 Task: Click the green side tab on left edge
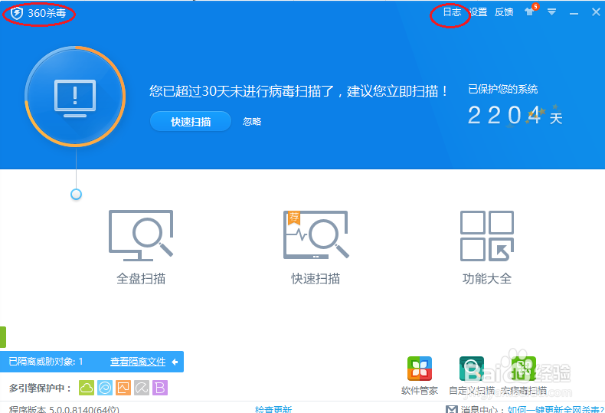pos(3,337)
